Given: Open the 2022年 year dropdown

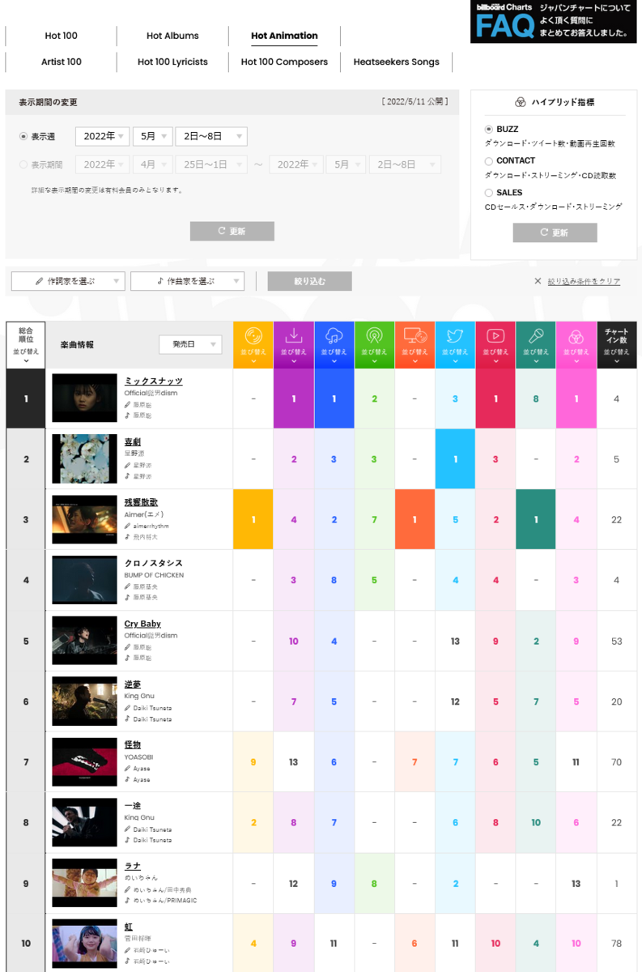Looking at the screenshot, I should 102,137.
